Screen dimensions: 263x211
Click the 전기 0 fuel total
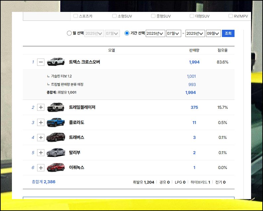click(x=220, y=182)
